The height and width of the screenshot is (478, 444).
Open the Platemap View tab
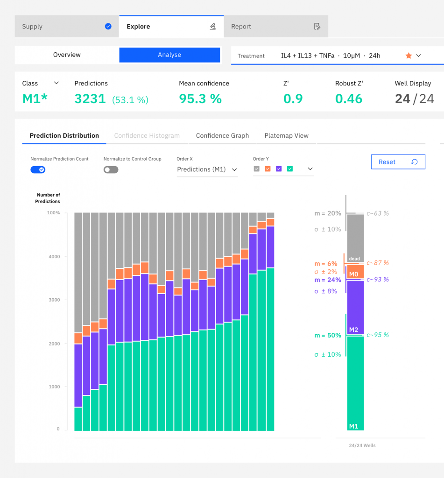(x=286, y=136)
